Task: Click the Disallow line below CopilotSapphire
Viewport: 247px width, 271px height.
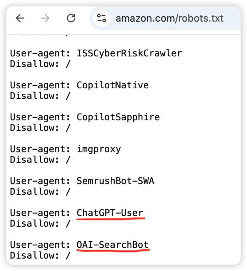Action: click(40, 128)
